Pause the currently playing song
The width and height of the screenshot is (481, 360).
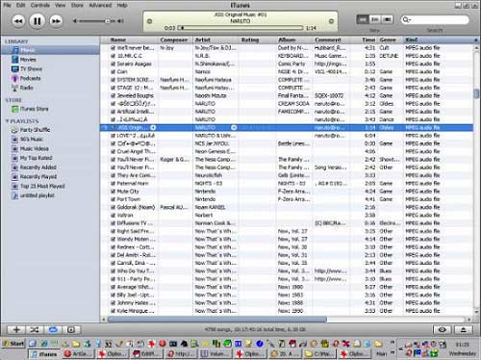38,21
